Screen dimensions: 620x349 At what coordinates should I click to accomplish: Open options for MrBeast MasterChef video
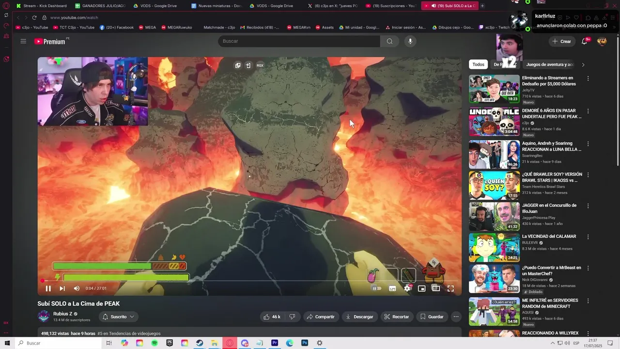[588, 268]
